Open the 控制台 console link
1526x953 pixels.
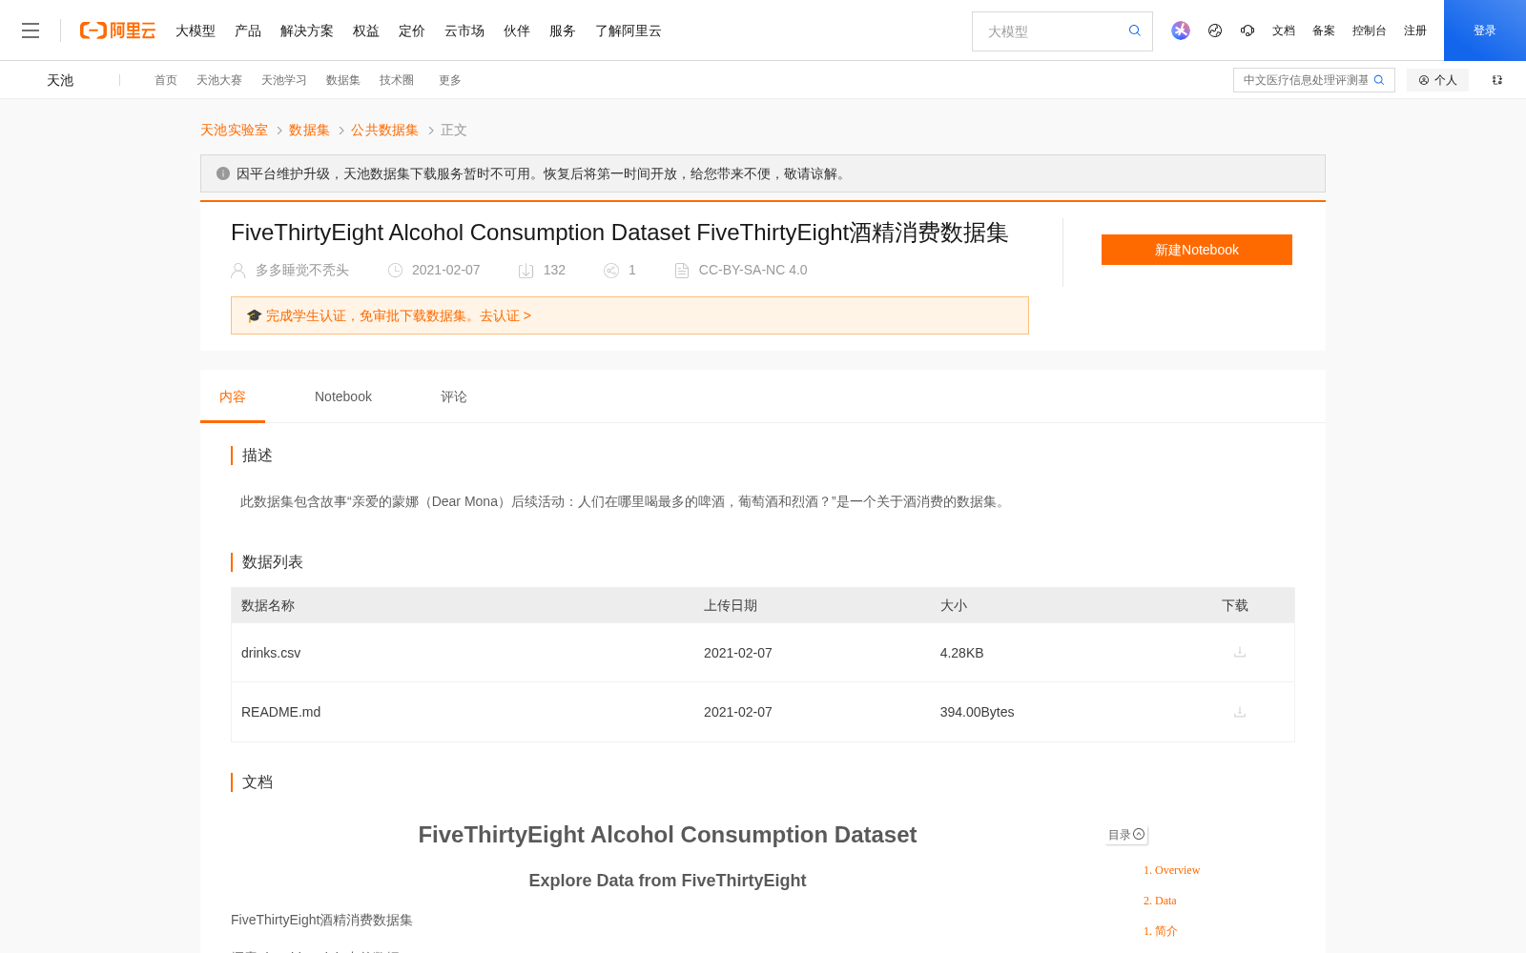(1369, 30)
